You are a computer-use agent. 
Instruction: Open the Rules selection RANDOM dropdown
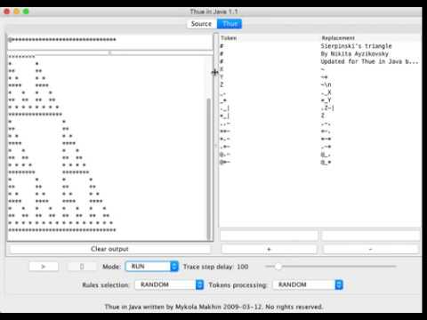(169, 284)
